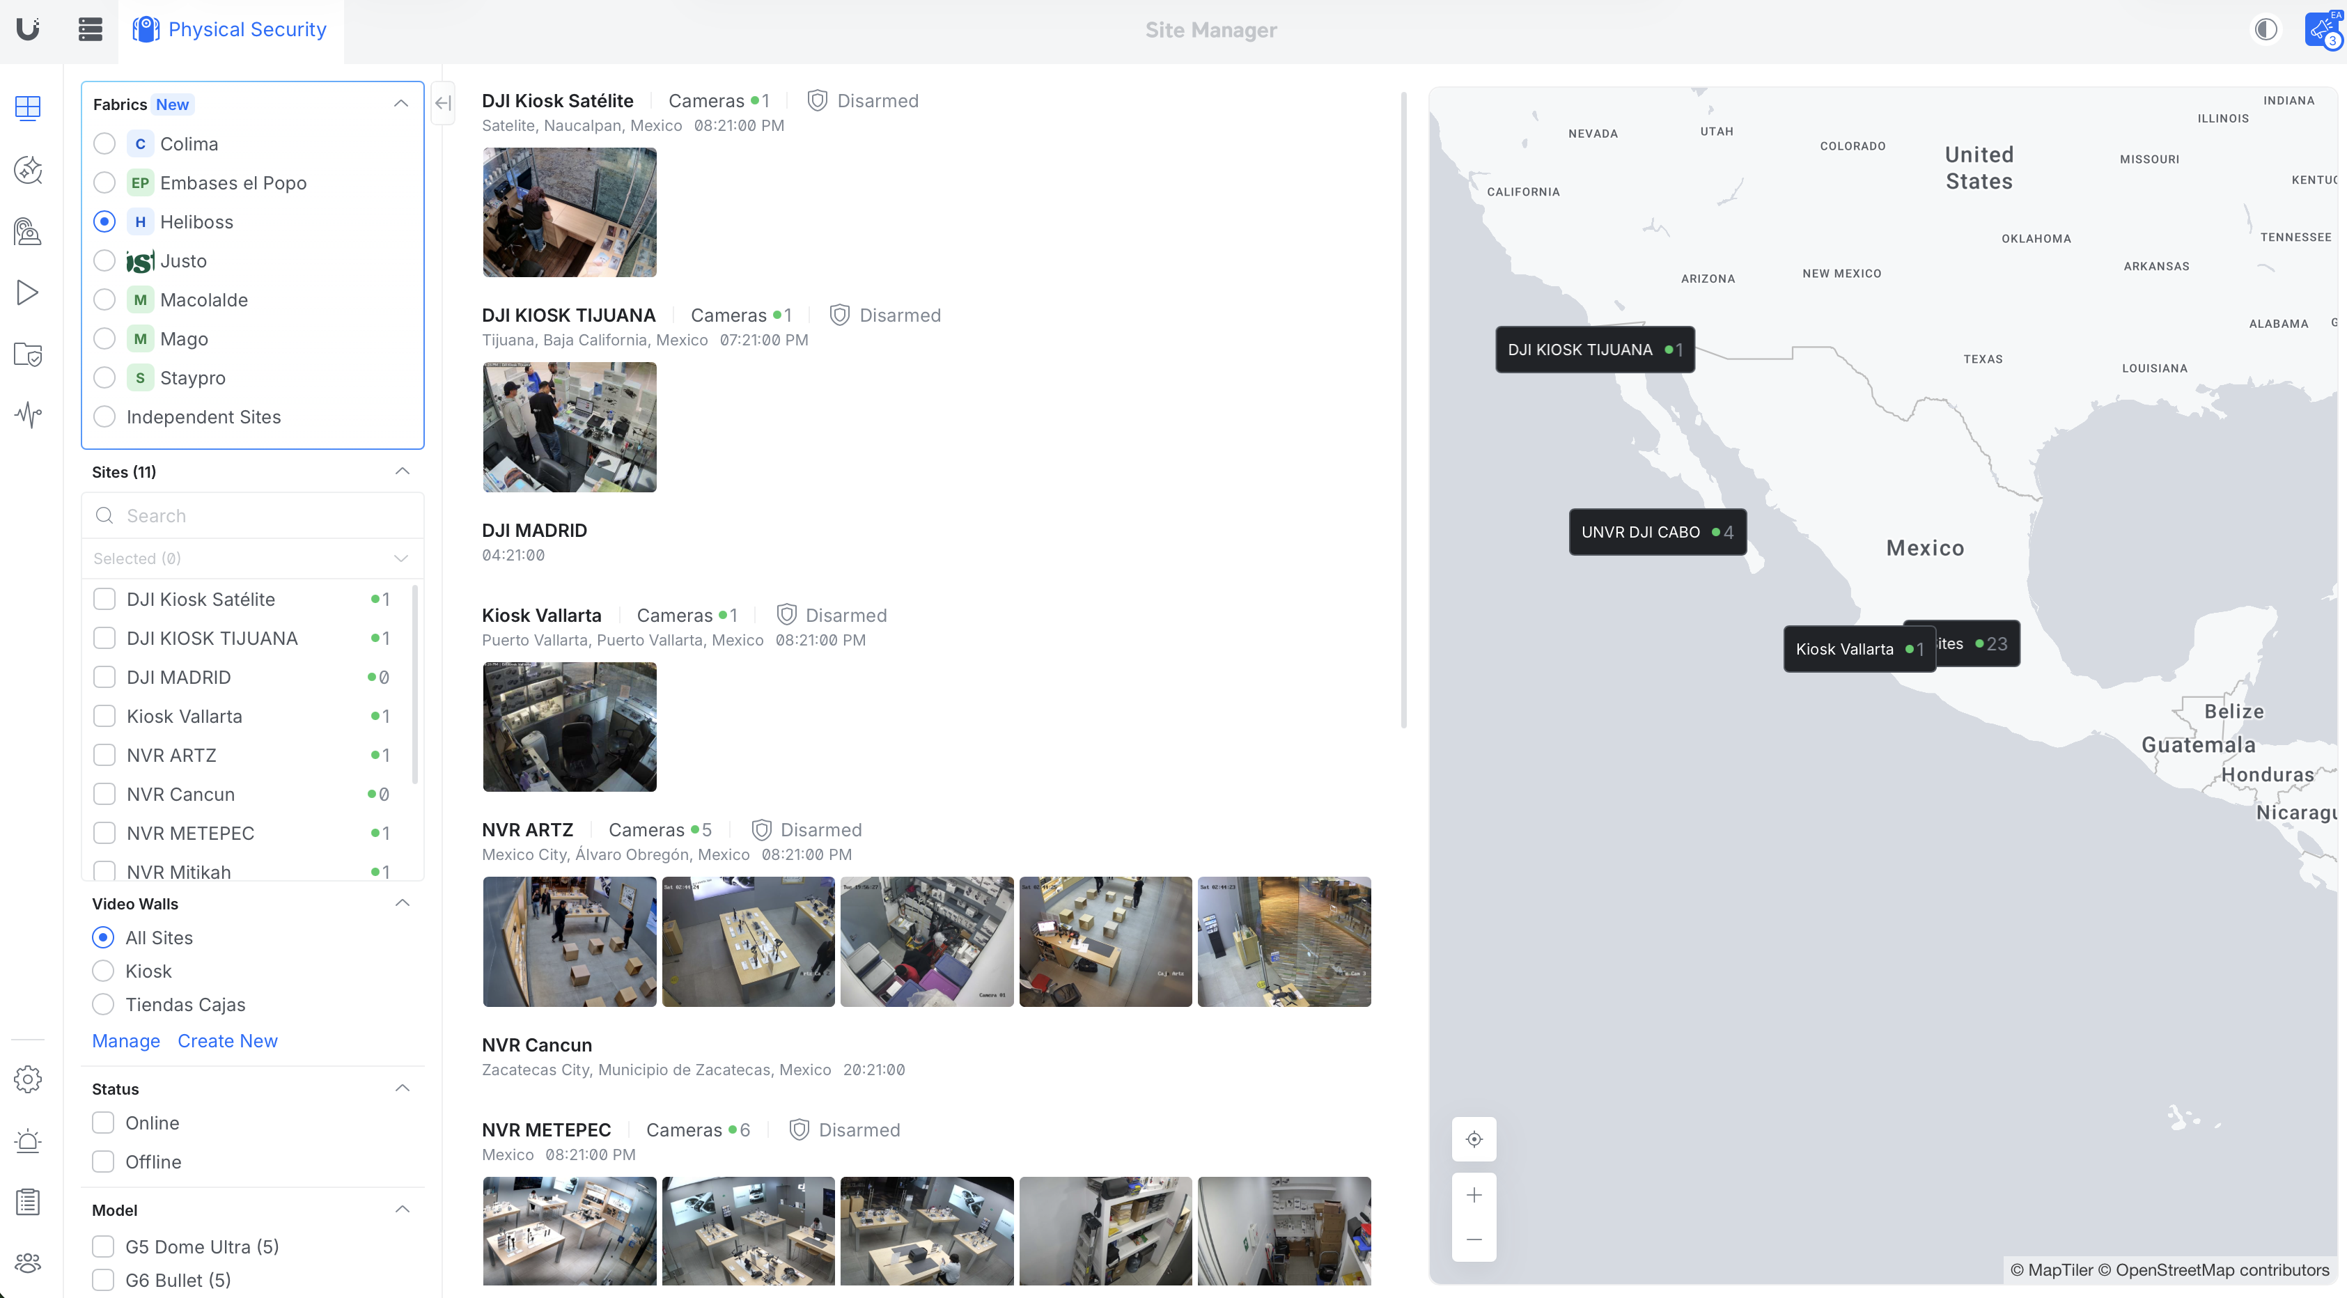The height and width of the screenshot is (1298, 2347).
Task: Open the playback sidebar icon
Action: pyautogui.click(x=29, y=292)
